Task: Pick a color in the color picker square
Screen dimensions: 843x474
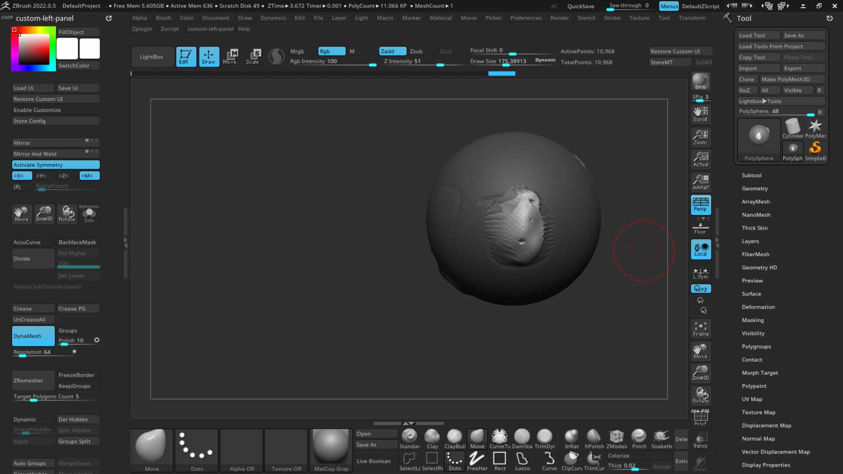Action: tap(34, 49)
